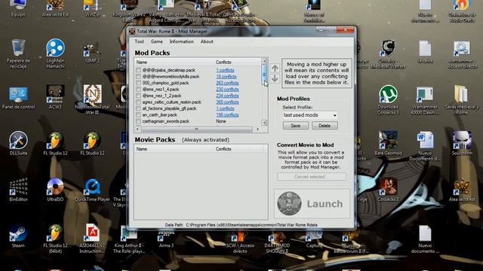
Task: Open the 198 conflicts link
Action: pyautogui.click(x=227, y=115)
